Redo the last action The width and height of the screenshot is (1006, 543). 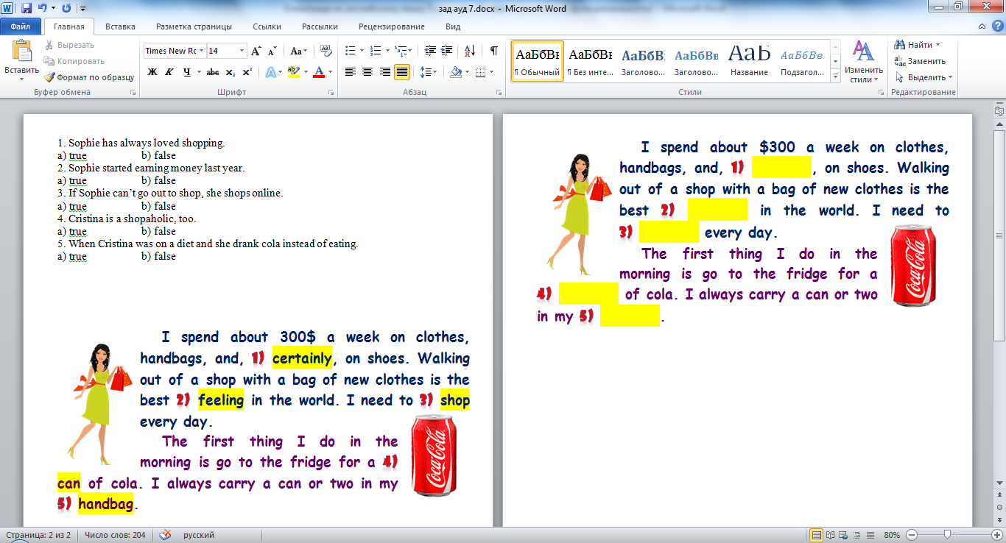click(x=66, y=9)
